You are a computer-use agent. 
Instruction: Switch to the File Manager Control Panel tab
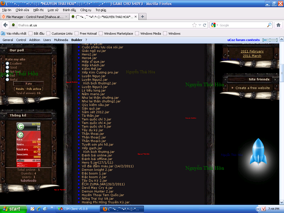[x=33, y=17]
